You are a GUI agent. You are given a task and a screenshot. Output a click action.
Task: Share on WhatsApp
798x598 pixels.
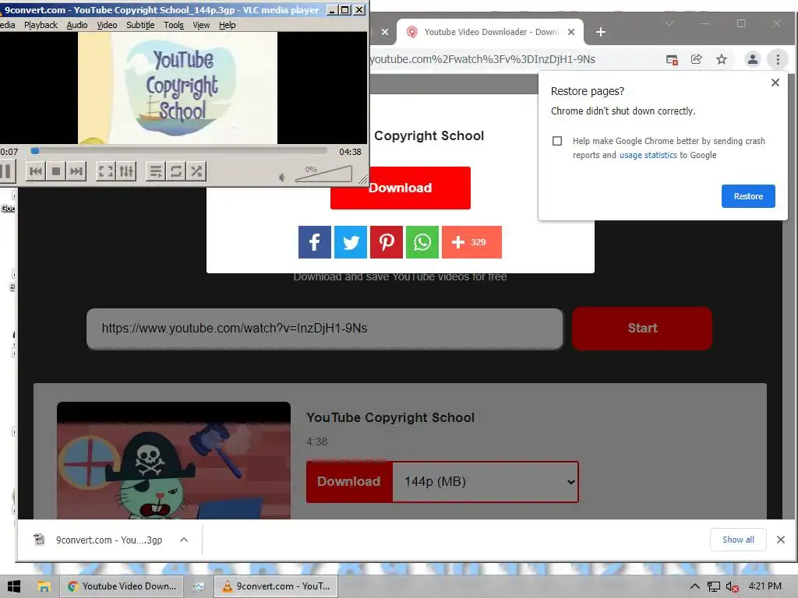click(x=422, y=242)
